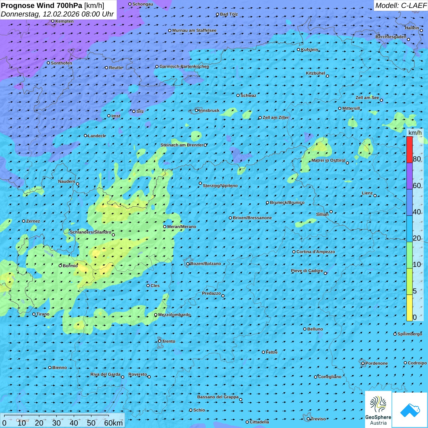Click the Trento city marker
This screenshot has height=428, width=428.
(160, 341)
